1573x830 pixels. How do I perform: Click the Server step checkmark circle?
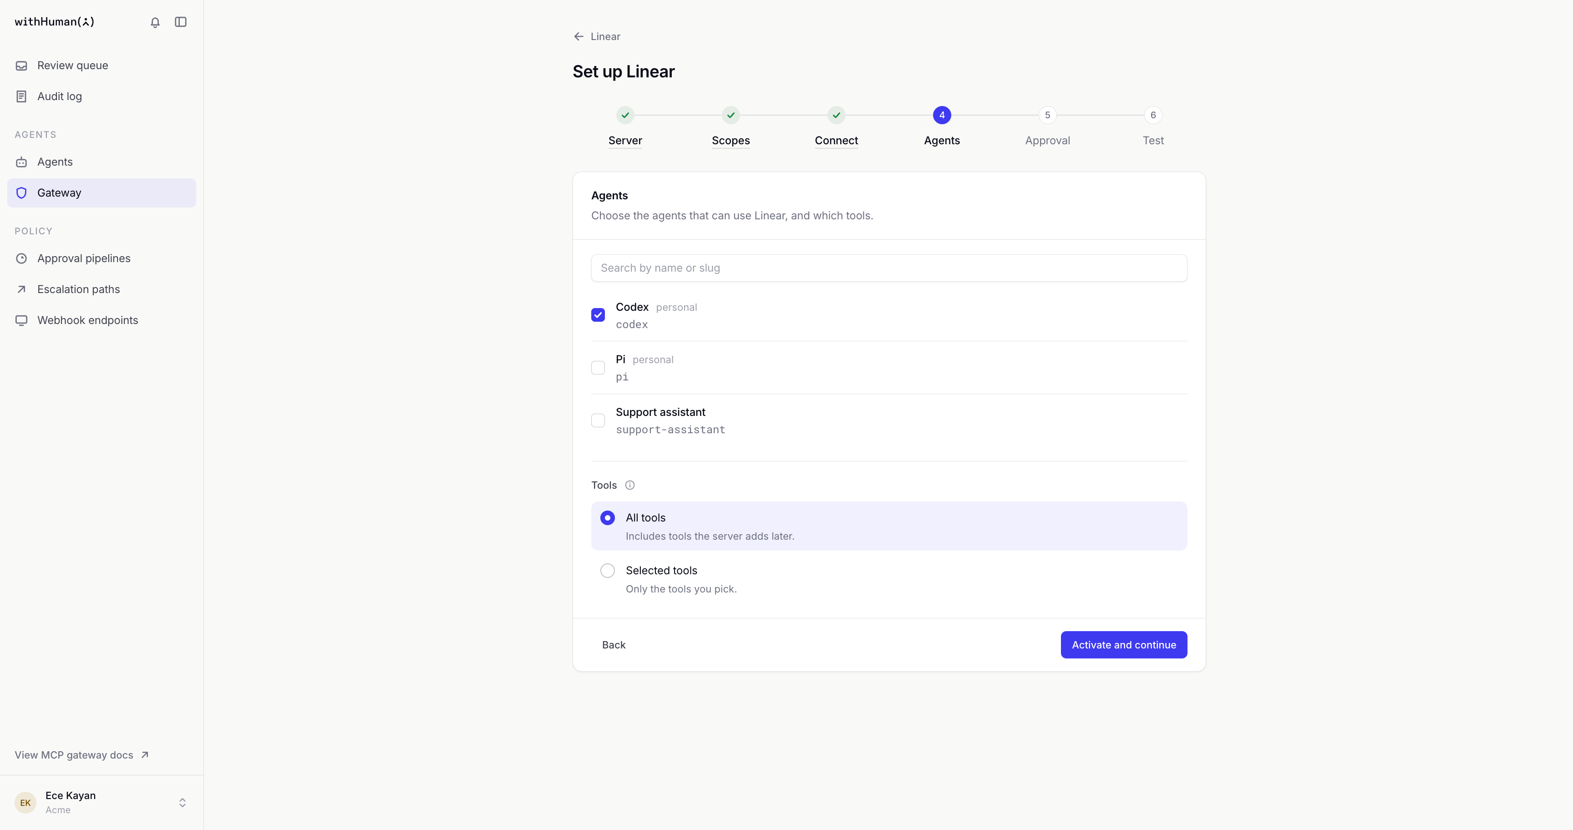click(x=625, y=115)
